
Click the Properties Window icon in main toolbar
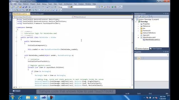pos(102,7)
